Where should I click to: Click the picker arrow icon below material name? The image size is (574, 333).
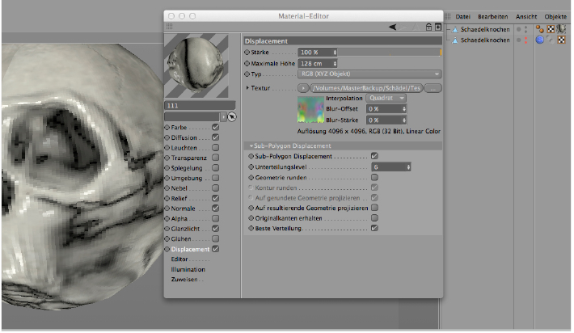[x=232, y=116]
